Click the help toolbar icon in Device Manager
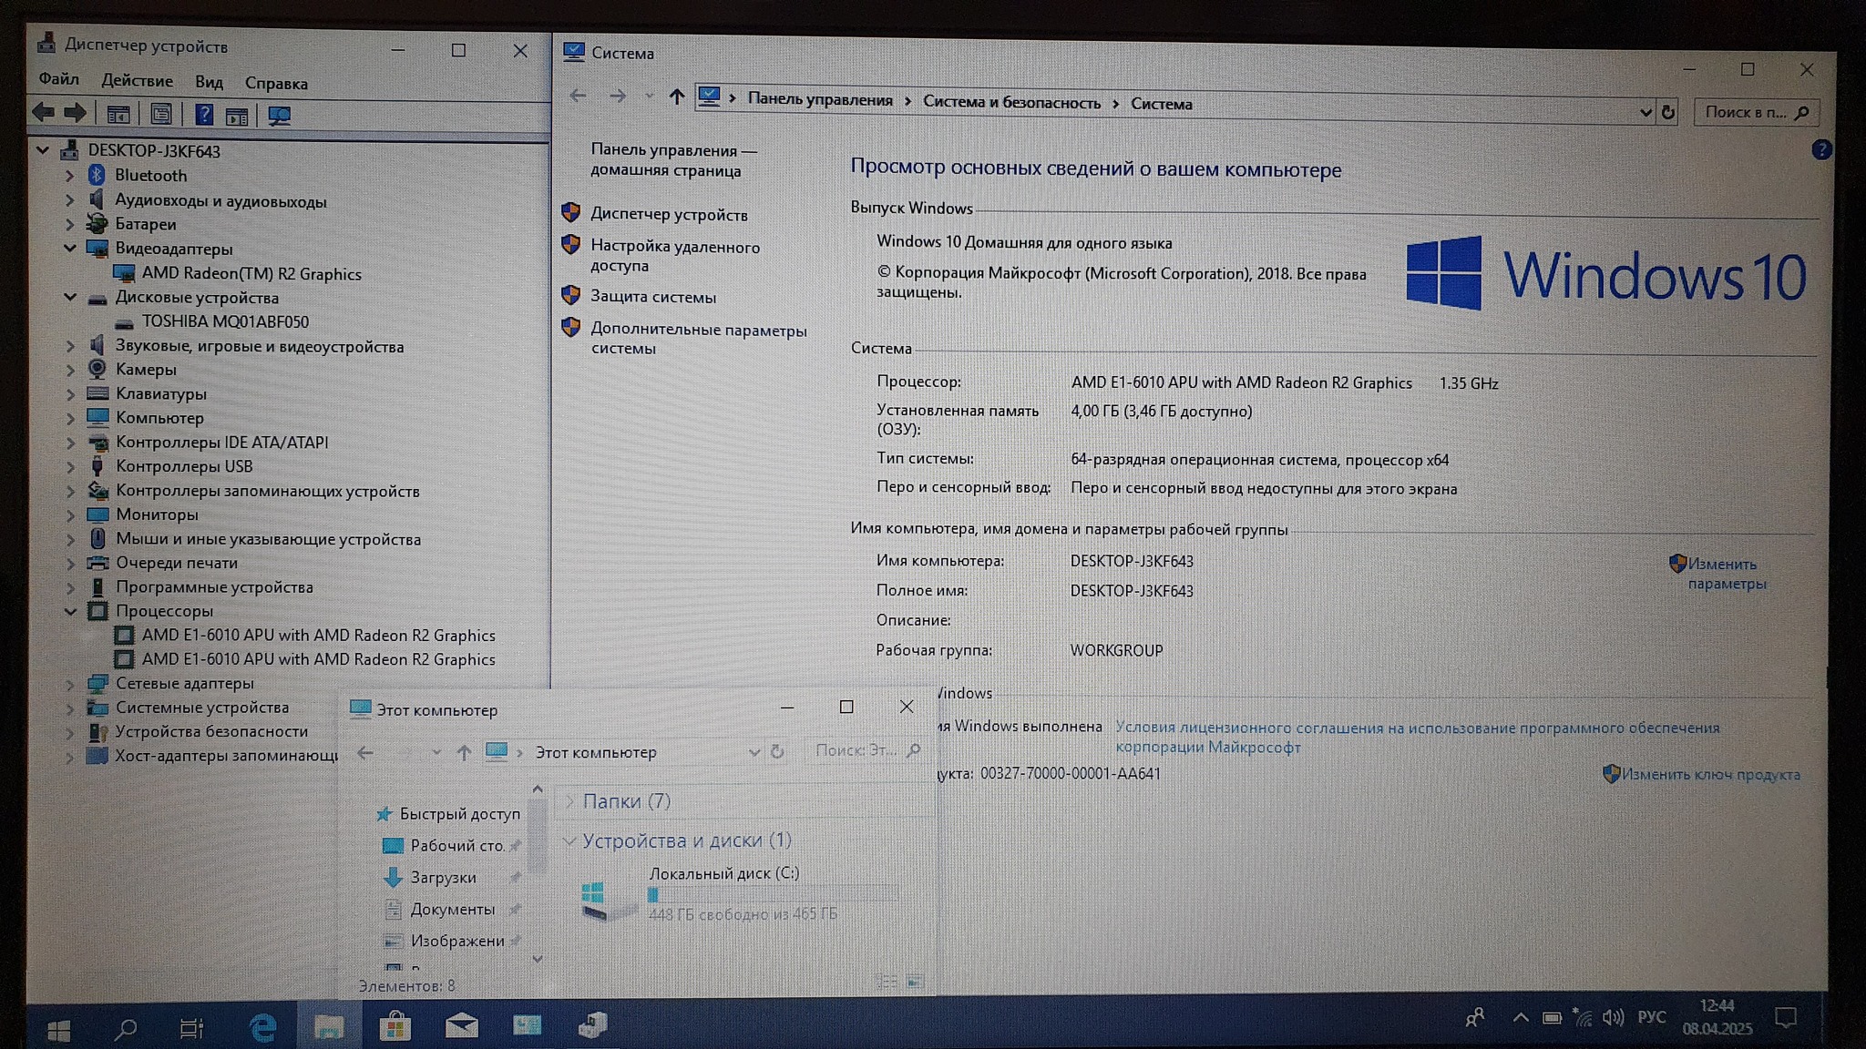 pyautogui.click(x=204, y=115)
